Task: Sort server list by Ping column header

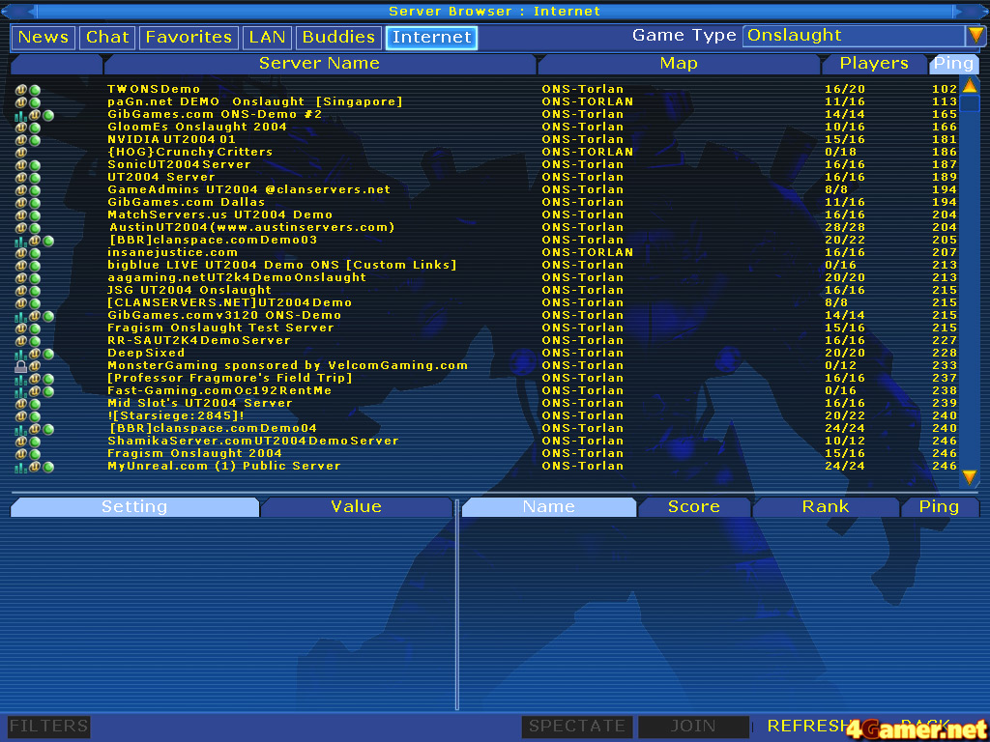Action: (952, 64)
